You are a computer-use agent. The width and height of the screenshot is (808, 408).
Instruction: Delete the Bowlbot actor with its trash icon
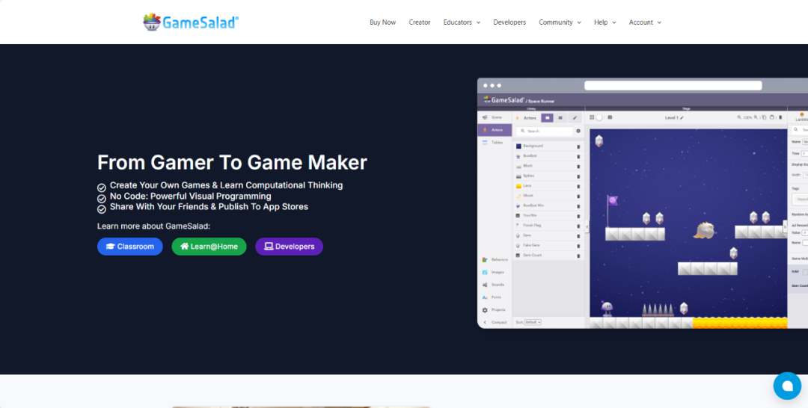coord(578,156)
